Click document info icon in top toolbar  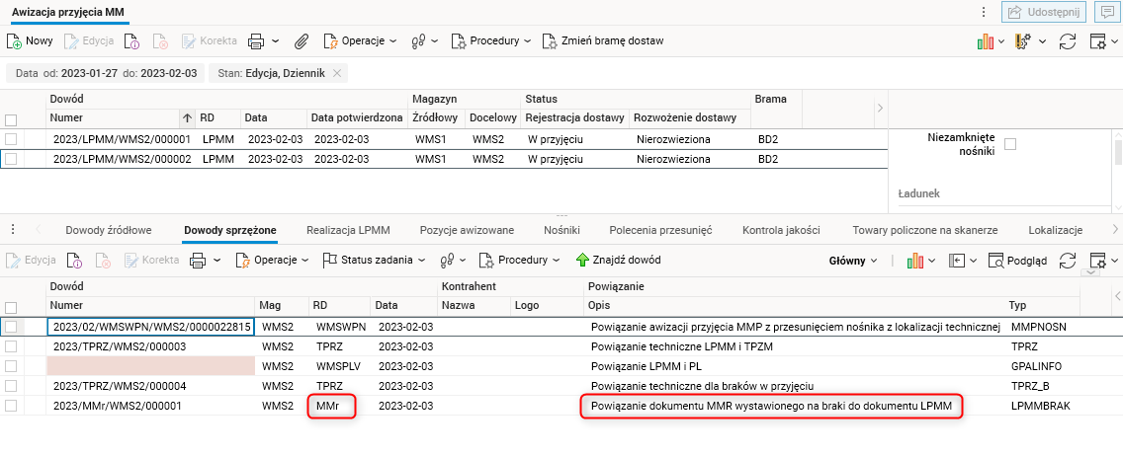point(131,41)
